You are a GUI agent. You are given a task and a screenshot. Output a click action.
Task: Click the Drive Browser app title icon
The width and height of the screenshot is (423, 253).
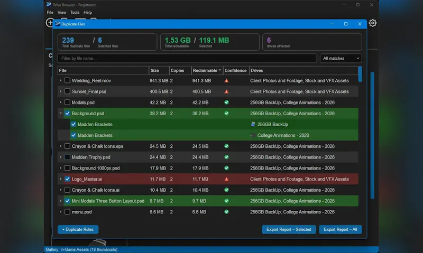point(49,5)
